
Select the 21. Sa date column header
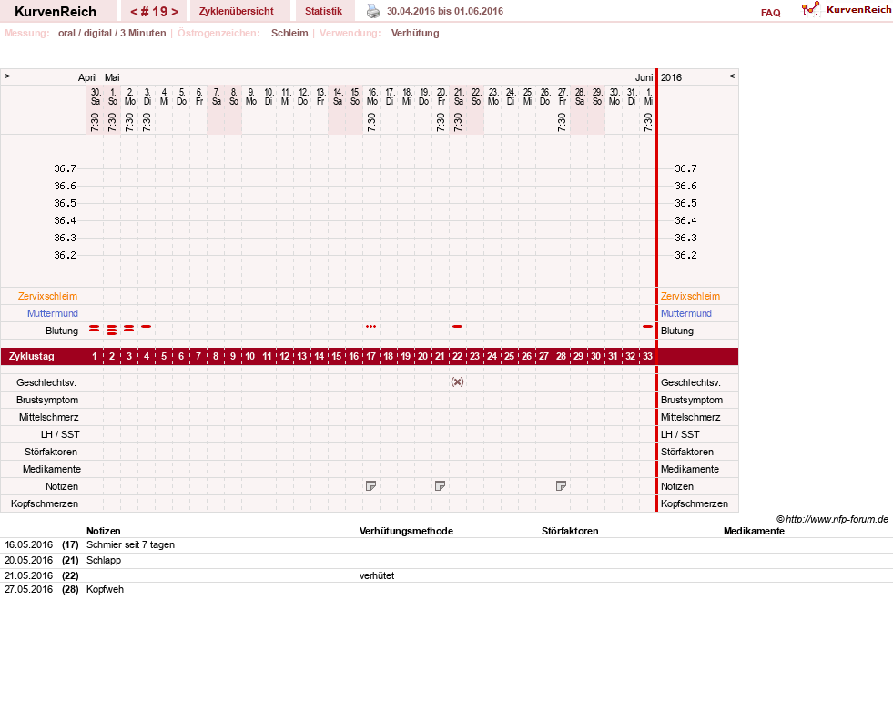point(459,97)
